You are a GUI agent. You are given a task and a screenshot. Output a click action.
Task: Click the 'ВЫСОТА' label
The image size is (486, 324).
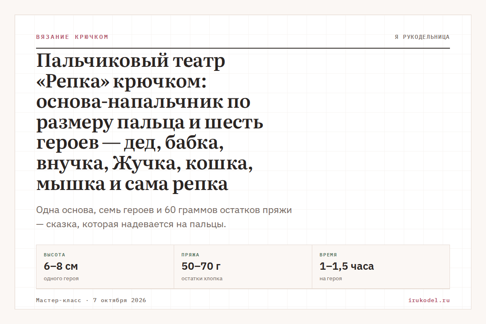coord(54,255)
